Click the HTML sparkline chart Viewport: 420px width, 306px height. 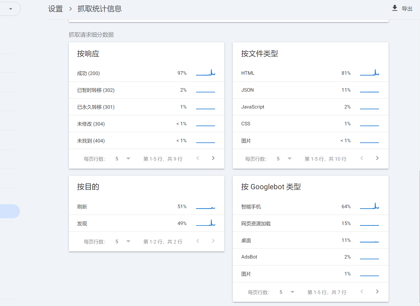tap(370, 73)
